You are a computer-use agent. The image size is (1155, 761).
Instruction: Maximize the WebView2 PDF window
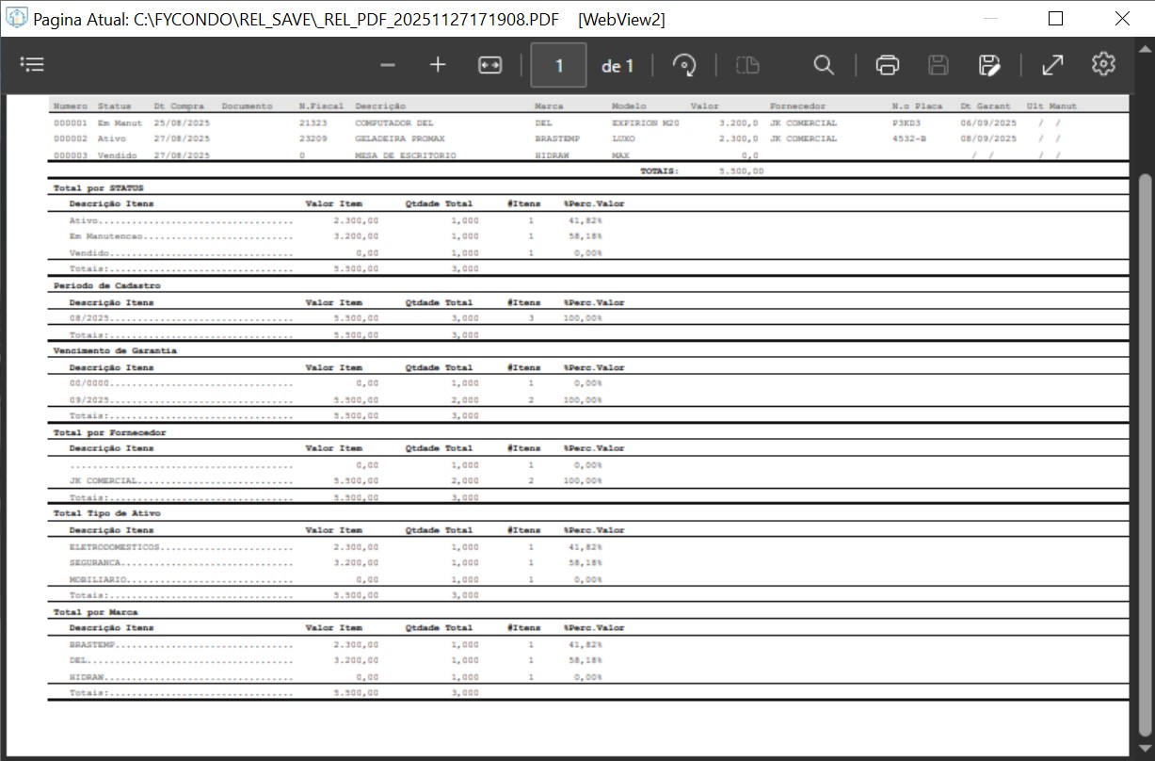tap(1055, 19)
